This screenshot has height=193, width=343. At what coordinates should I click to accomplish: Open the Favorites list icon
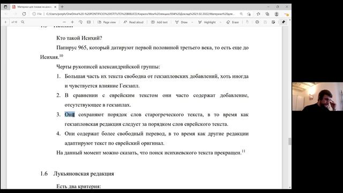point(258,14)
